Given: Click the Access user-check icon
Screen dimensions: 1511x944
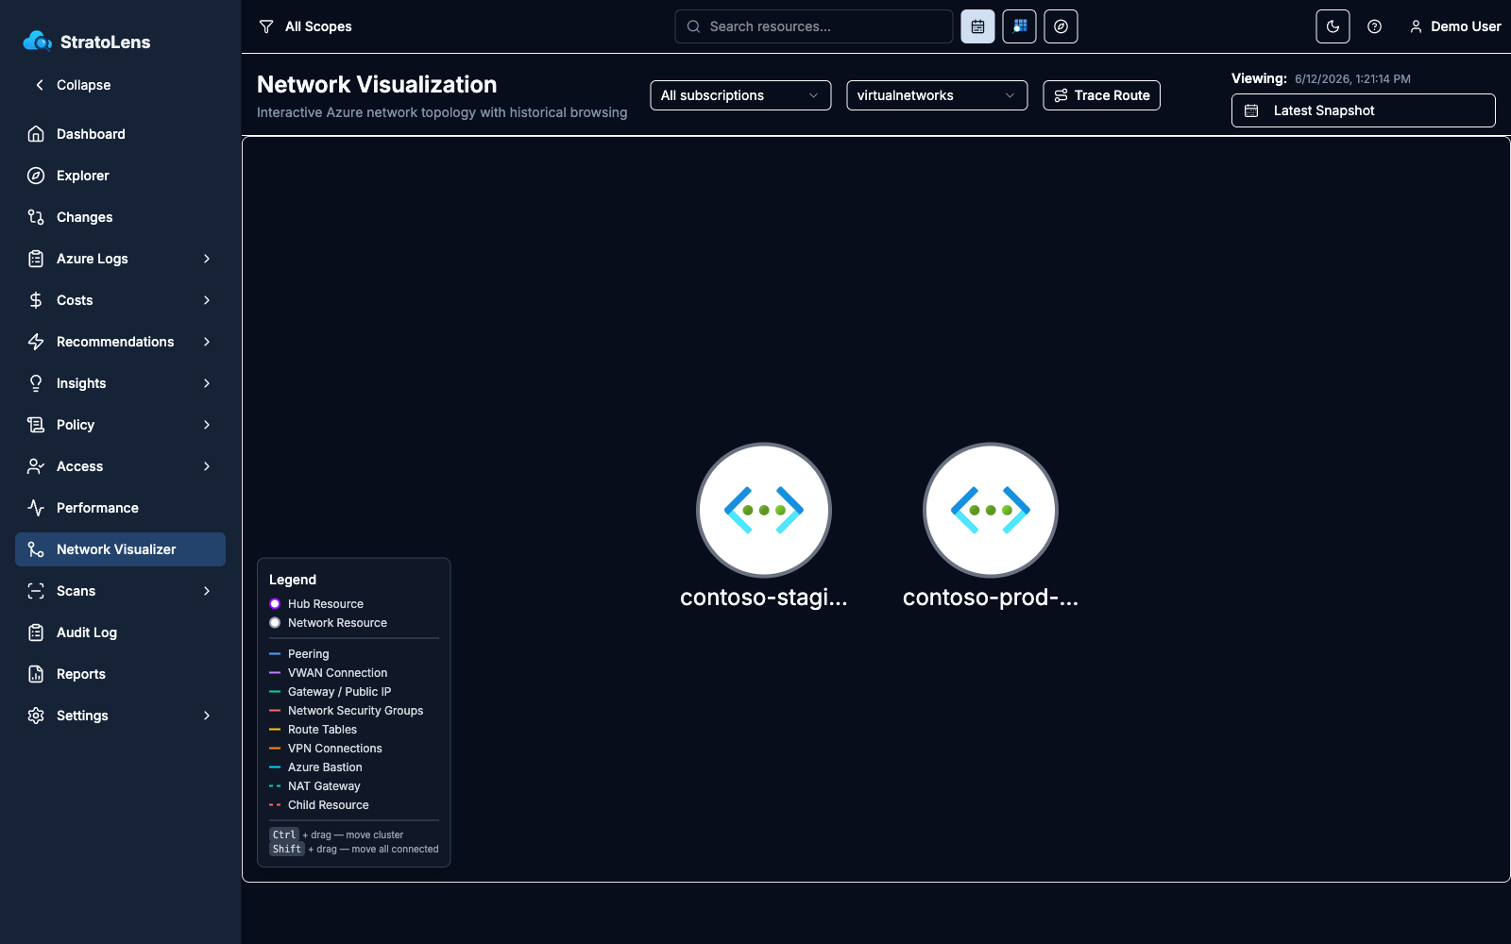Looking at the screenshot, I should pos(36,466).
